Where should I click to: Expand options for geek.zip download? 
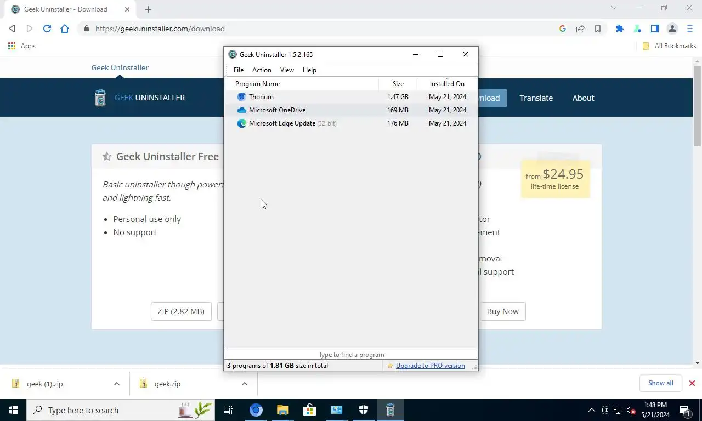point(245,384)
